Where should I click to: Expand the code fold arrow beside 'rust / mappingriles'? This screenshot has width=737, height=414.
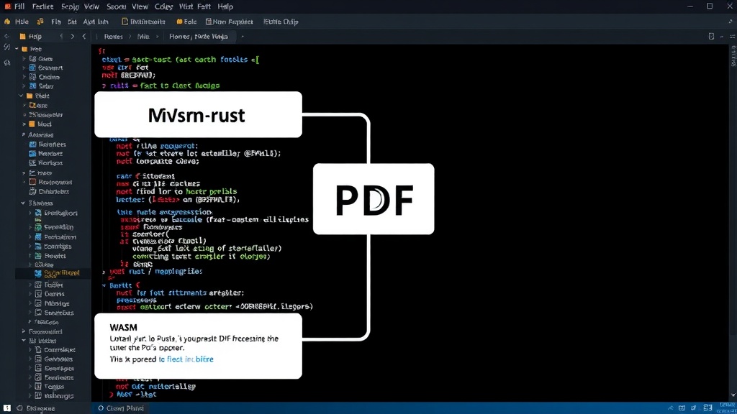(104, 272)
